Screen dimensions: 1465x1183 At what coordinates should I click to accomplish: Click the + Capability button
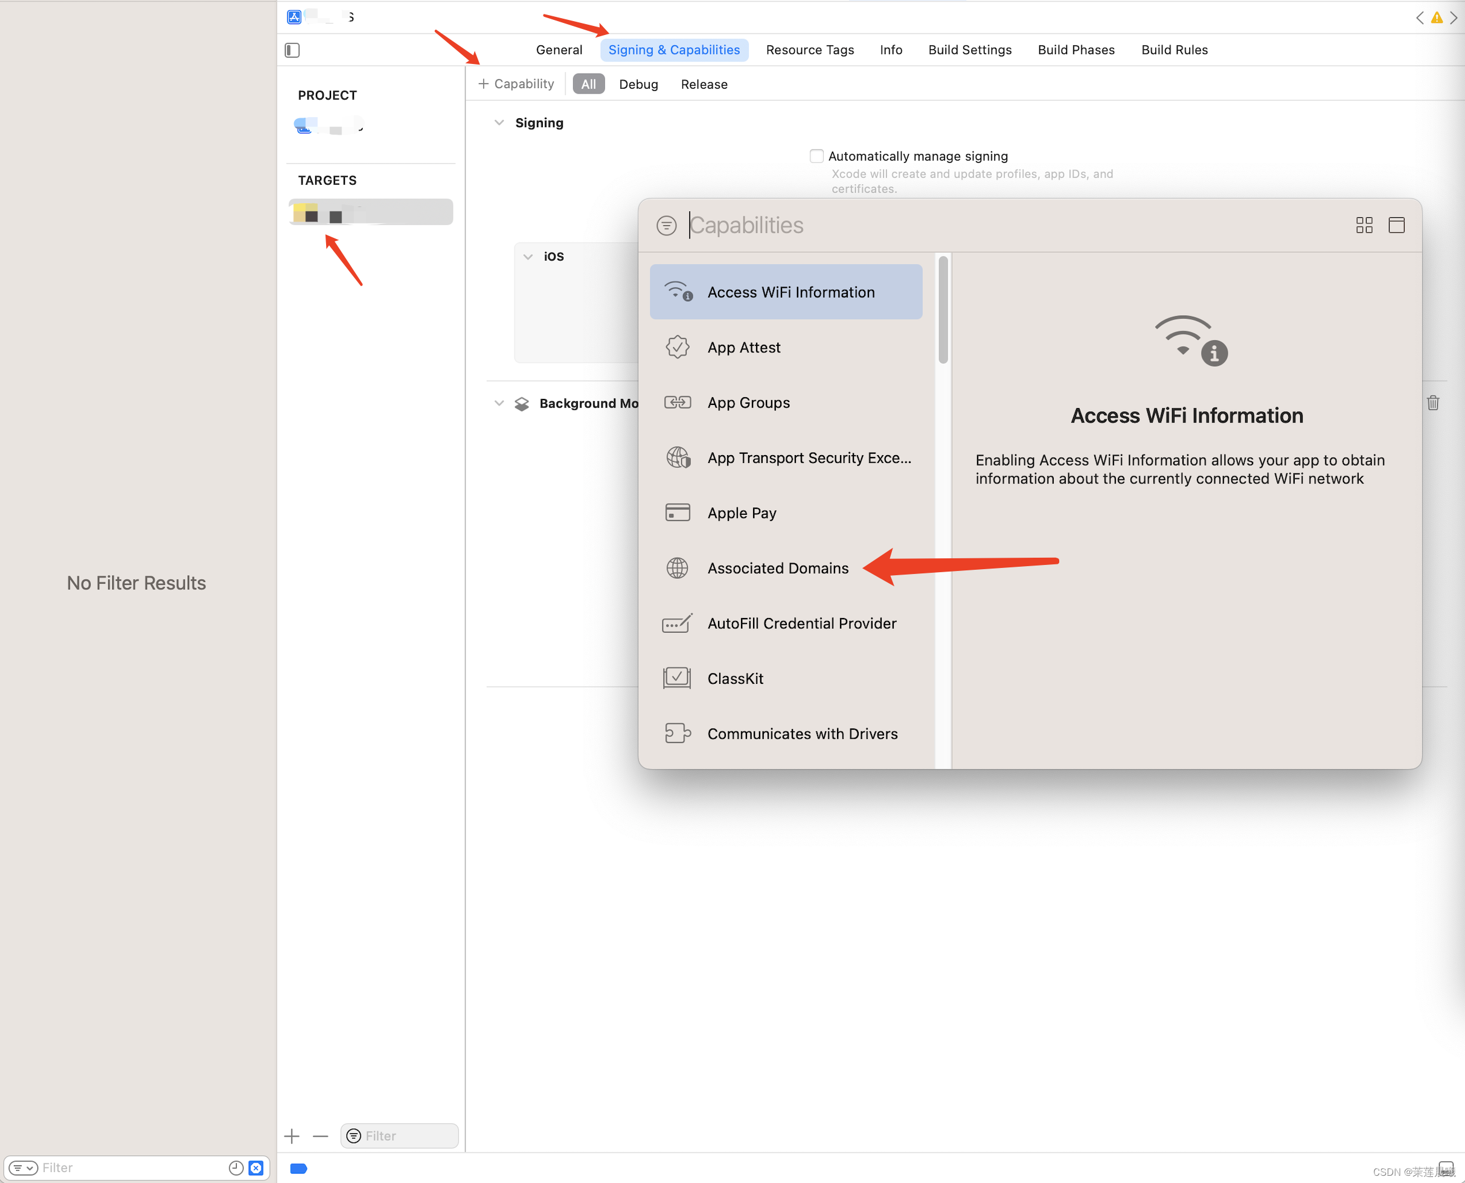pos(516,84)
